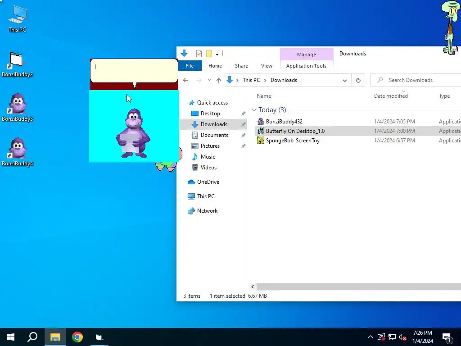Viewport: 461px width, 346px height.
Task: Go up one folder level
Action: point(218,80)
